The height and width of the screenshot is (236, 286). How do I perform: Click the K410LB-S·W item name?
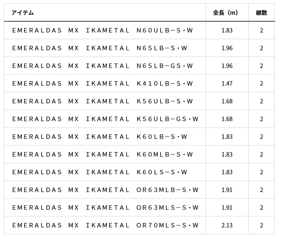point(103,84)
